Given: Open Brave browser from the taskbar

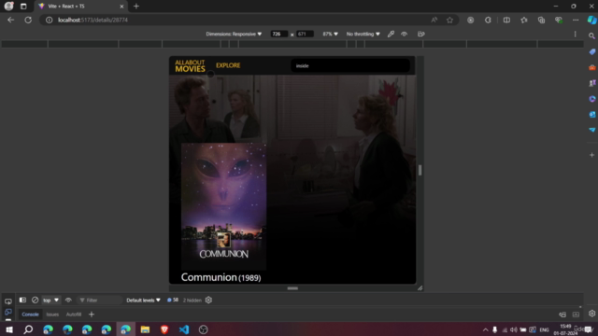Looking at the screenshot, I should 164,329.
